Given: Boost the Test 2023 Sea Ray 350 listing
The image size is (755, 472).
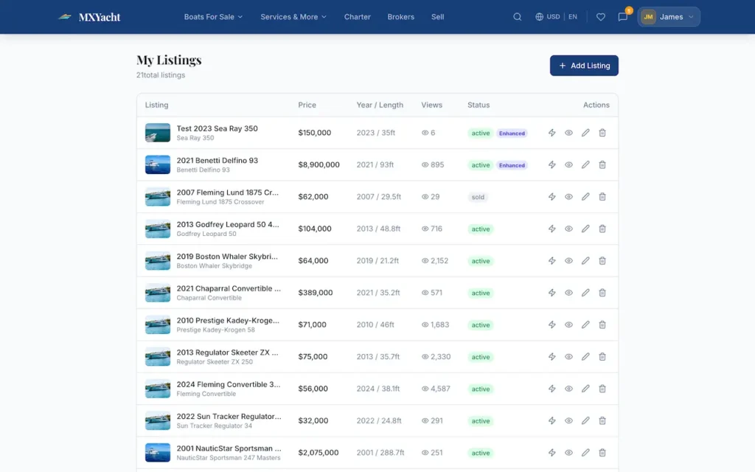Looking at the screenshot, I should 552,133.
